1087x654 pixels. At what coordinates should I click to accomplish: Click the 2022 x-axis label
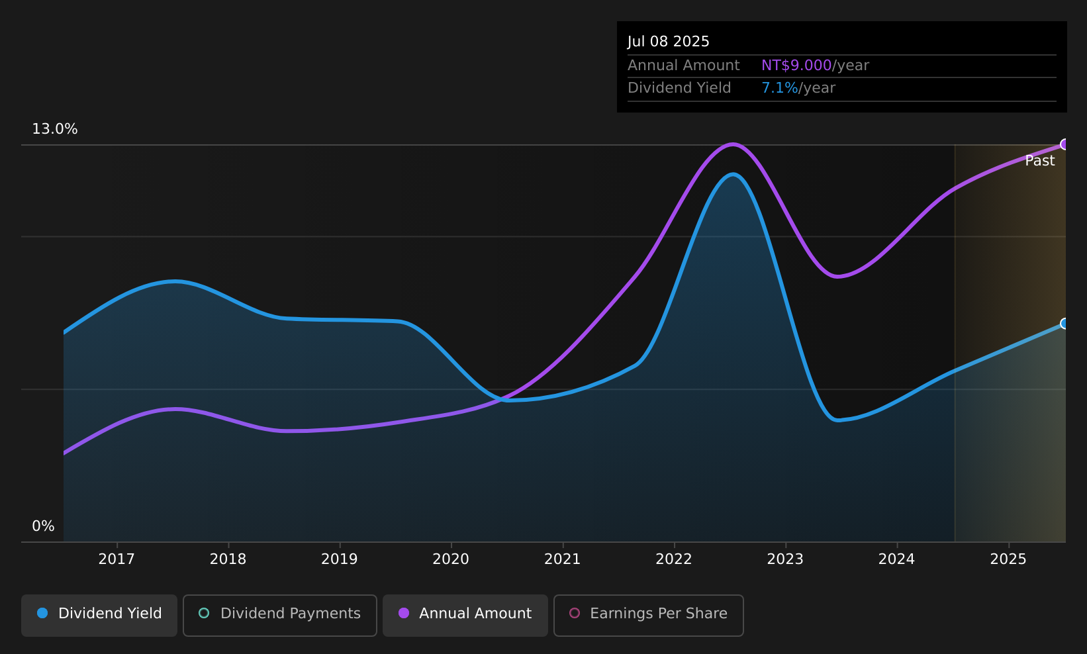(x=674, y=559)
